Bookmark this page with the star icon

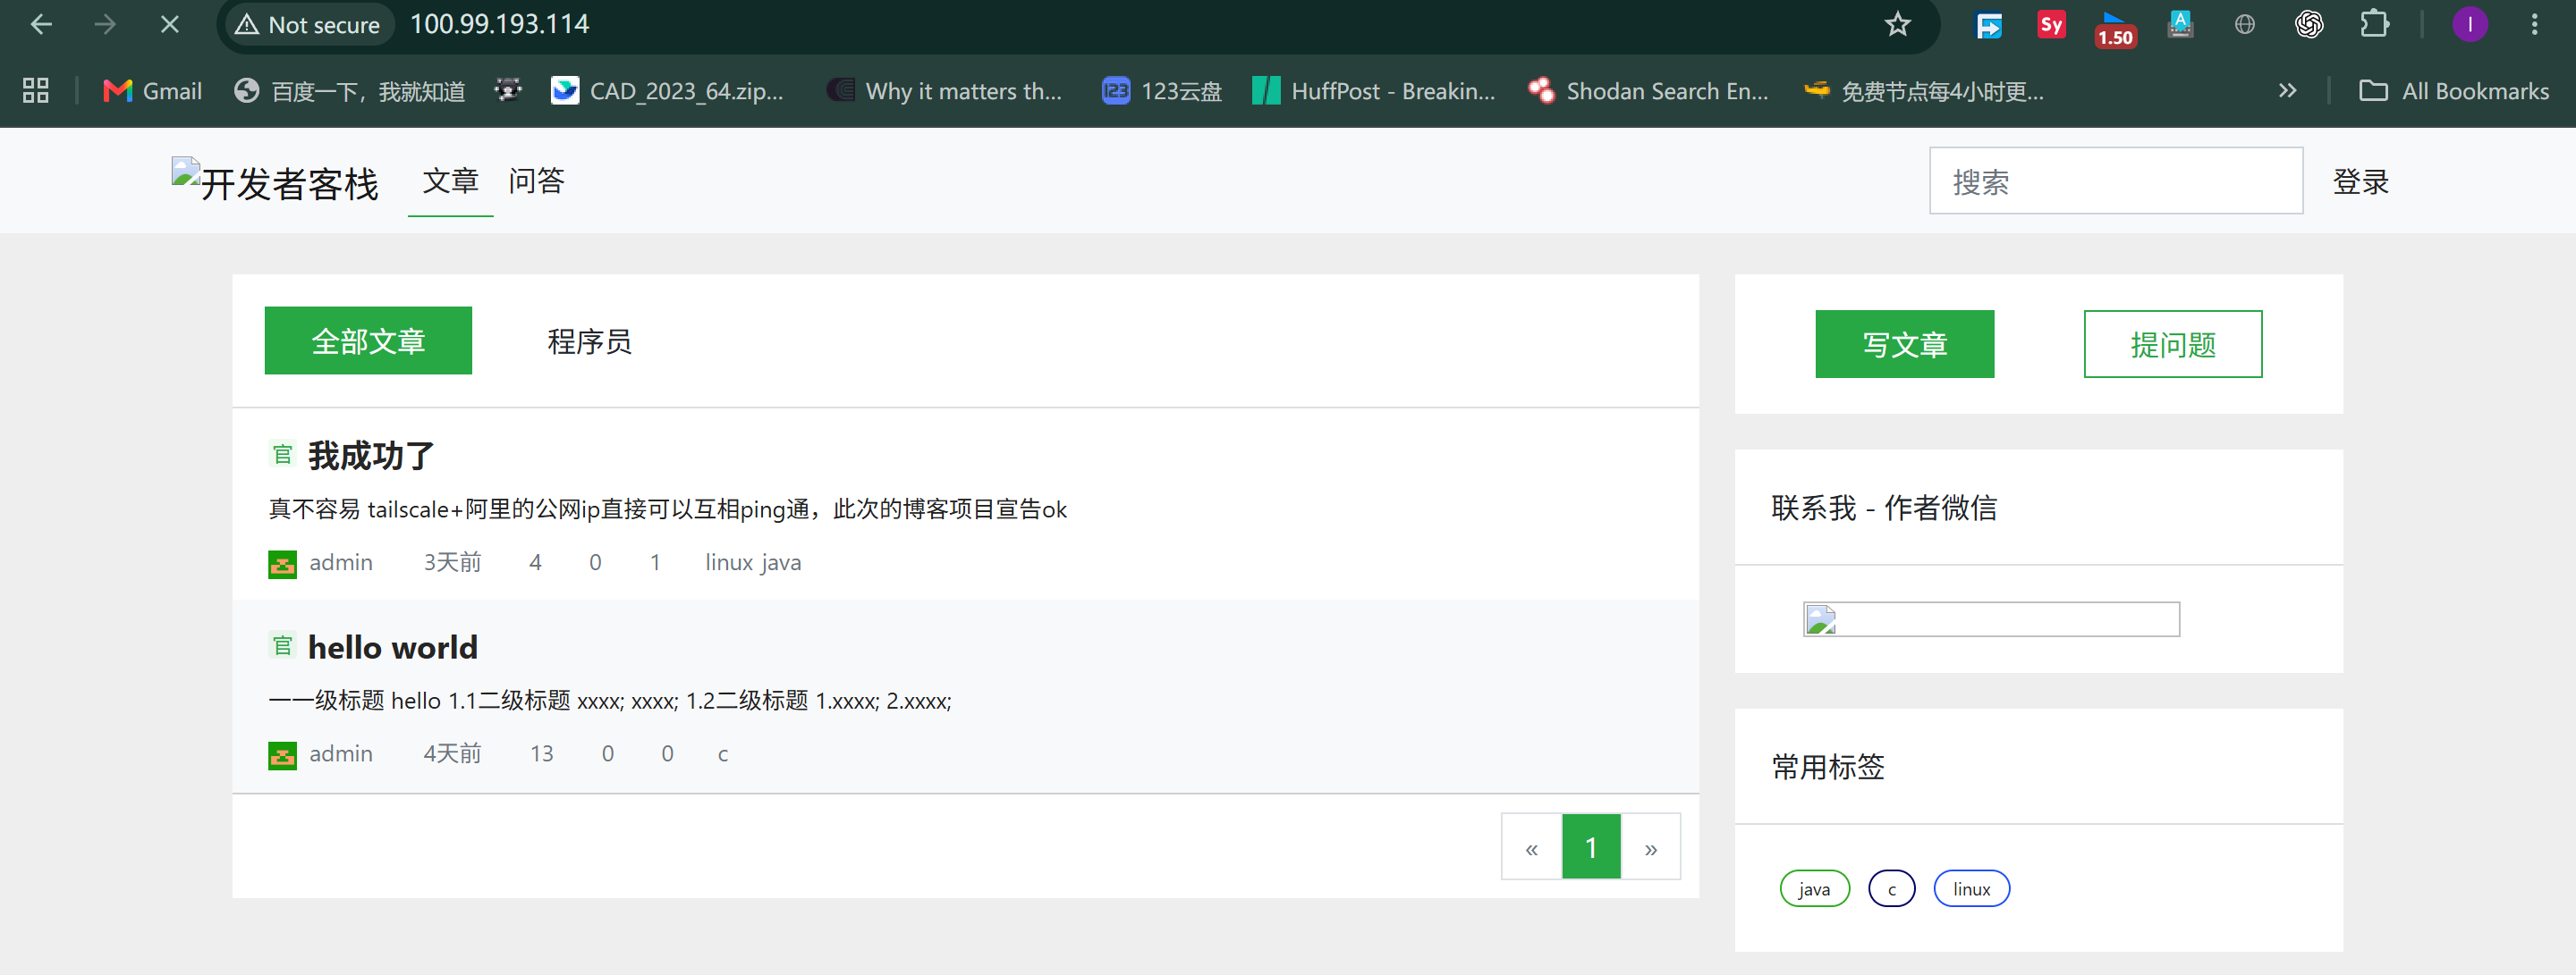pos(1897,24)
